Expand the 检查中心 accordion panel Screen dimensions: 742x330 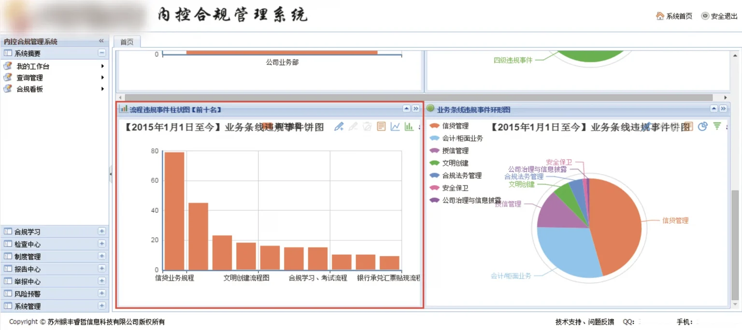(101, 244)
